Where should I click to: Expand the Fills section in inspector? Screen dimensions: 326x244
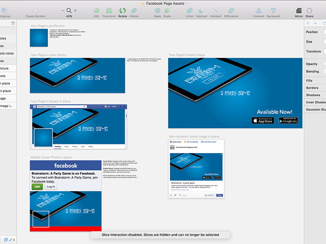click(x=309, y=81)
